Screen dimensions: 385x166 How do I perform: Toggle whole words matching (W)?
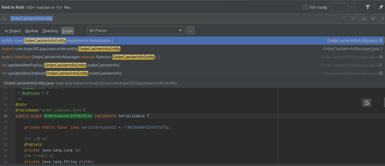pos(373,19)
